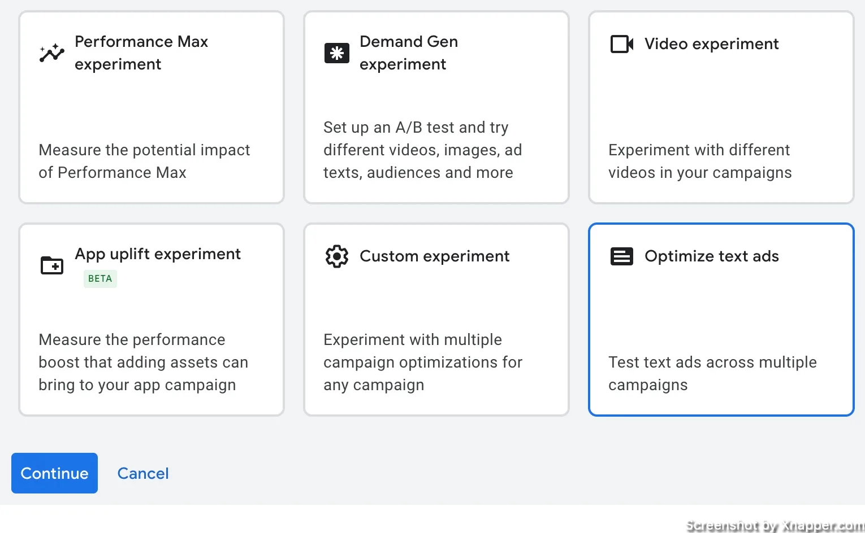This screenshot has width=865, height=533.
Task: Choose the Custom experiment title
Action: pos(434,256)
